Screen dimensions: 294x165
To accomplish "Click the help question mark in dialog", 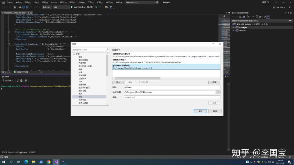I will coord(213,44).
